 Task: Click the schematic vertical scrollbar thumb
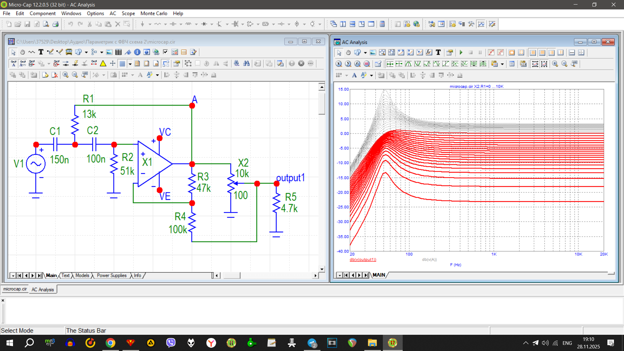[x=322, y=104]
